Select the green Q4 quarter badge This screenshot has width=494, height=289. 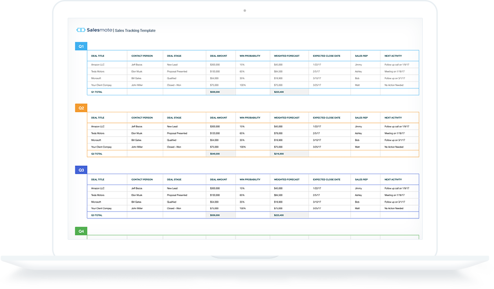coord(81,231)
